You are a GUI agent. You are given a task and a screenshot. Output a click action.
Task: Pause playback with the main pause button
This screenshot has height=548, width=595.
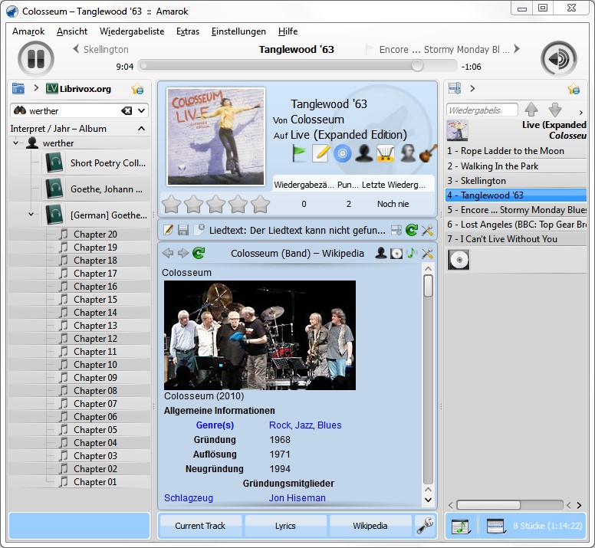pyautogui.click(x=36, y=59)
